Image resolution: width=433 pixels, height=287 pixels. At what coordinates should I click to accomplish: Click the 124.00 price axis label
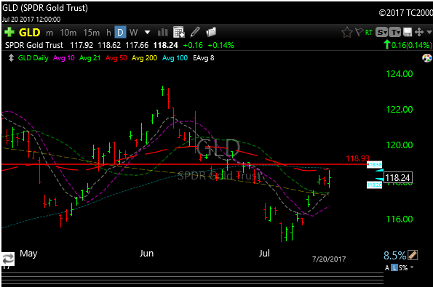click(x=400, y=74)
